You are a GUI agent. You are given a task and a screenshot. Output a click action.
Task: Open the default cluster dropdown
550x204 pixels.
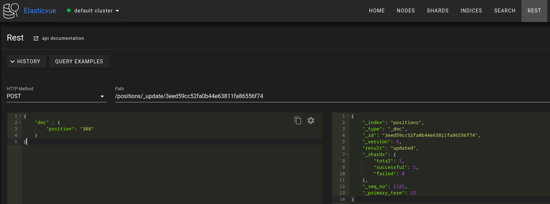point(94,11)
